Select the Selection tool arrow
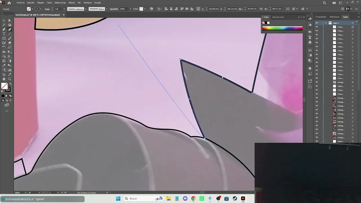The height and width of the screenshot is (203, 361). (4, 20)
